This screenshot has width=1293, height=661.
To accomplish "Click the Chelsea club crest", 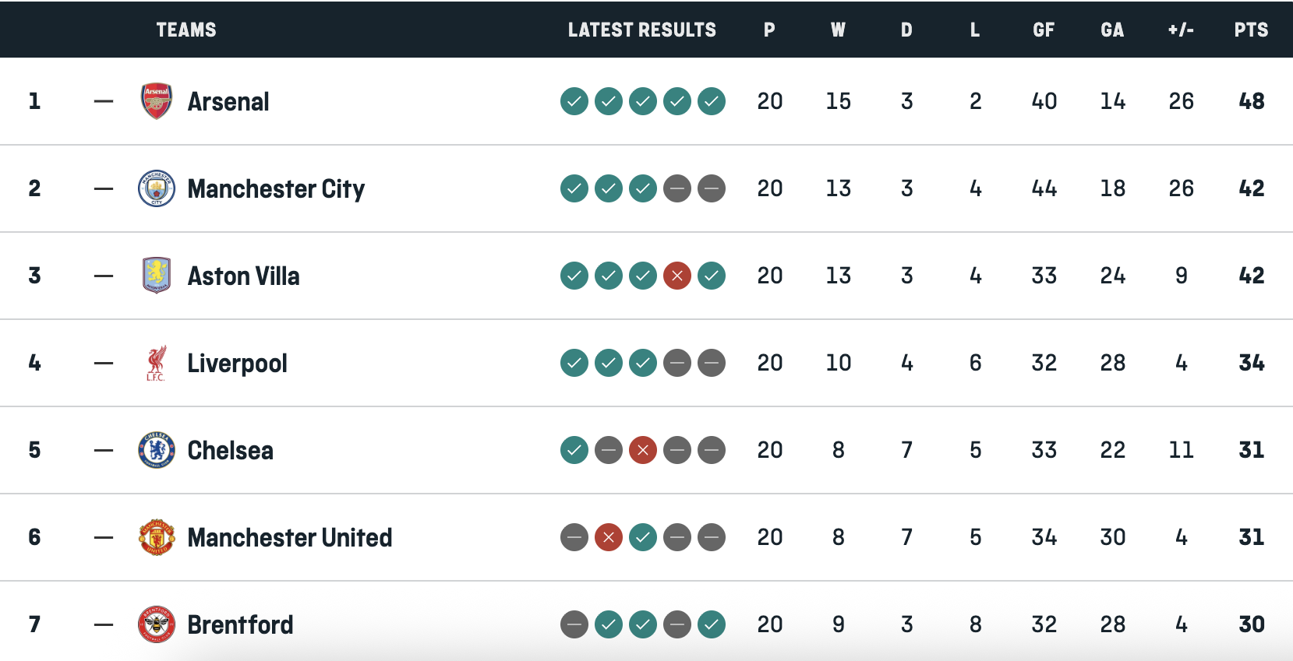I will point(155,450).
